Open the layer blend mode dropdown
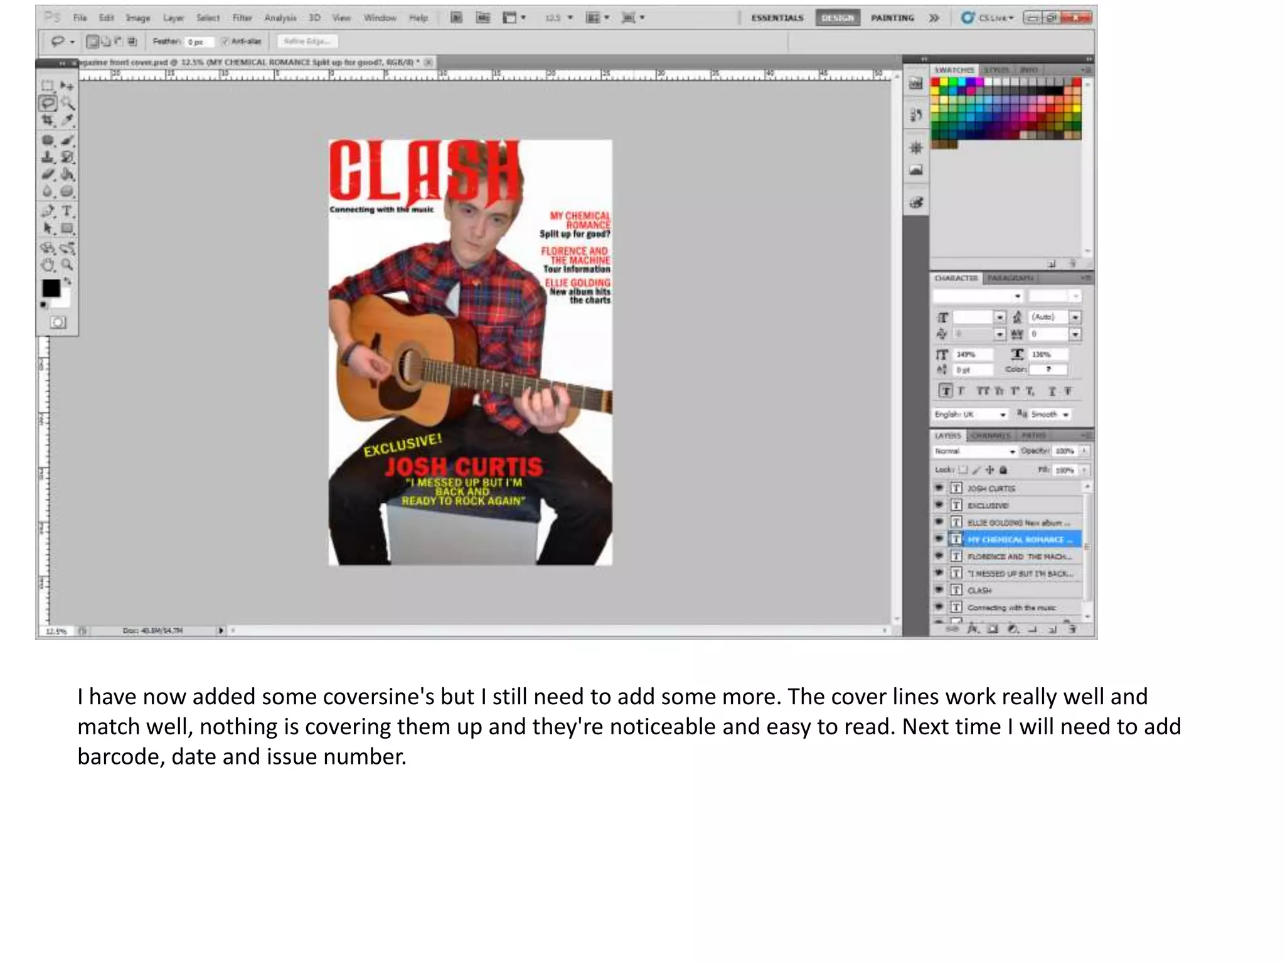This screenshot has width=1285, height=964. (974, 451)
